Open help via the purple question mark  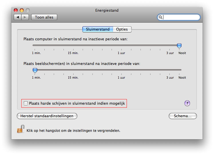187,103
